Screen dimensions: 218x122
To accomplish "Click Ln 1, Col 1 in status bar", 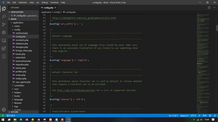I will click(173, 116).
